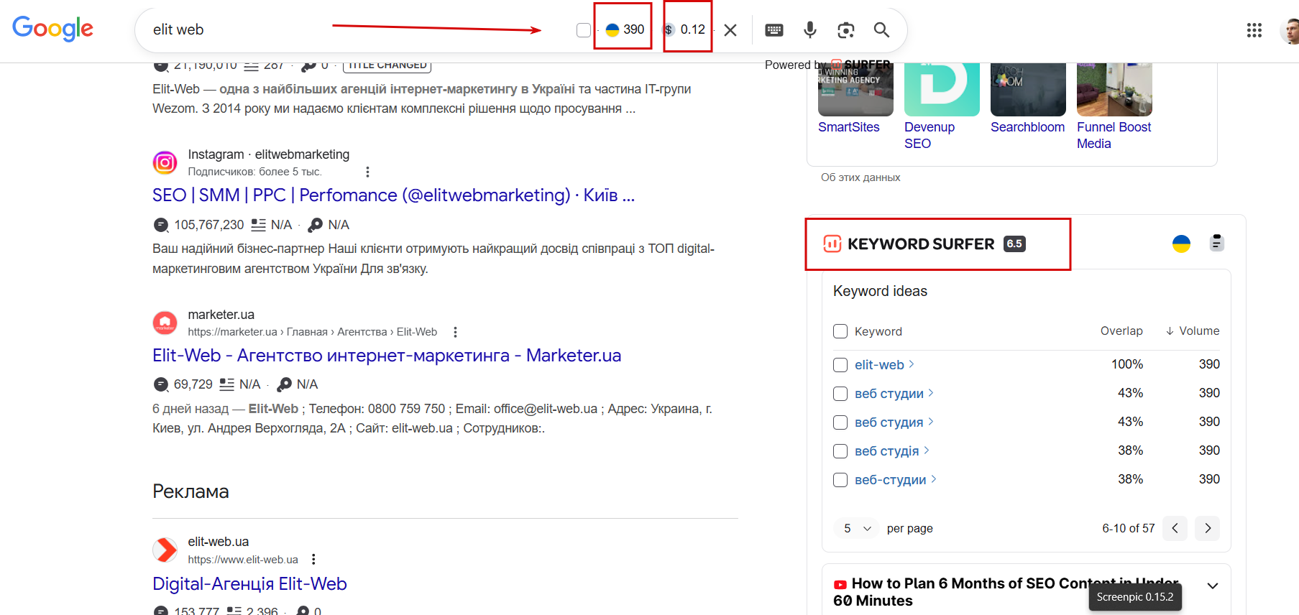Click the Funnel Boost Media thumbnail
This screenshot has height=615, width=1299.
pos(1114,89)
